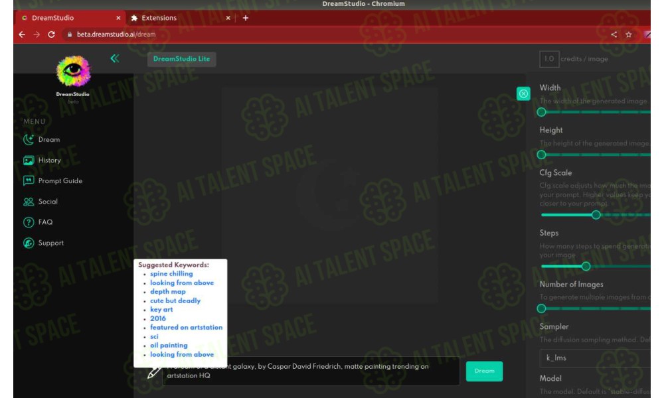Click the Number of Images slider handle

pos(541,308)
